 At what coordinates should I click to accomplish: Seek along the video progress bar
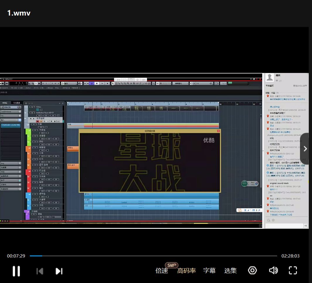[x=154, y=256]
